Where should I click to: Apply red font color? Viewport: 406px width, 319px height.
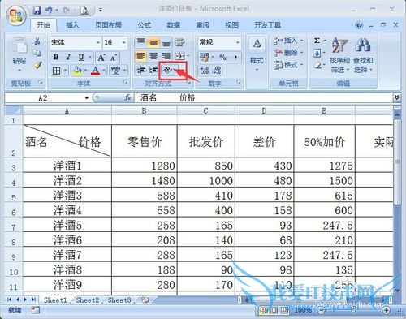(95, 71)
